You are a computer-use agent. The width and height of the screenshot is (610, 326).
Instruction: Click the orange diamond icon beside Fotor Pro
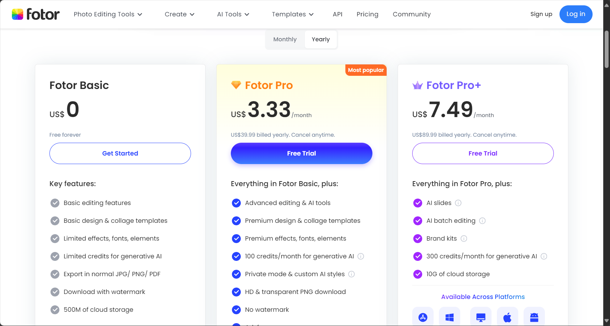pyautogui.click(x=236, y=85)
